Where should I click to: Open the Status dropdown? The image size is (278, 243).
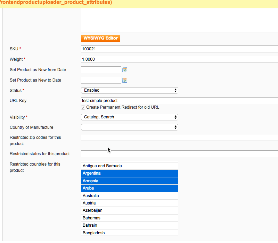pyautogui.click(x=129, y=90)
